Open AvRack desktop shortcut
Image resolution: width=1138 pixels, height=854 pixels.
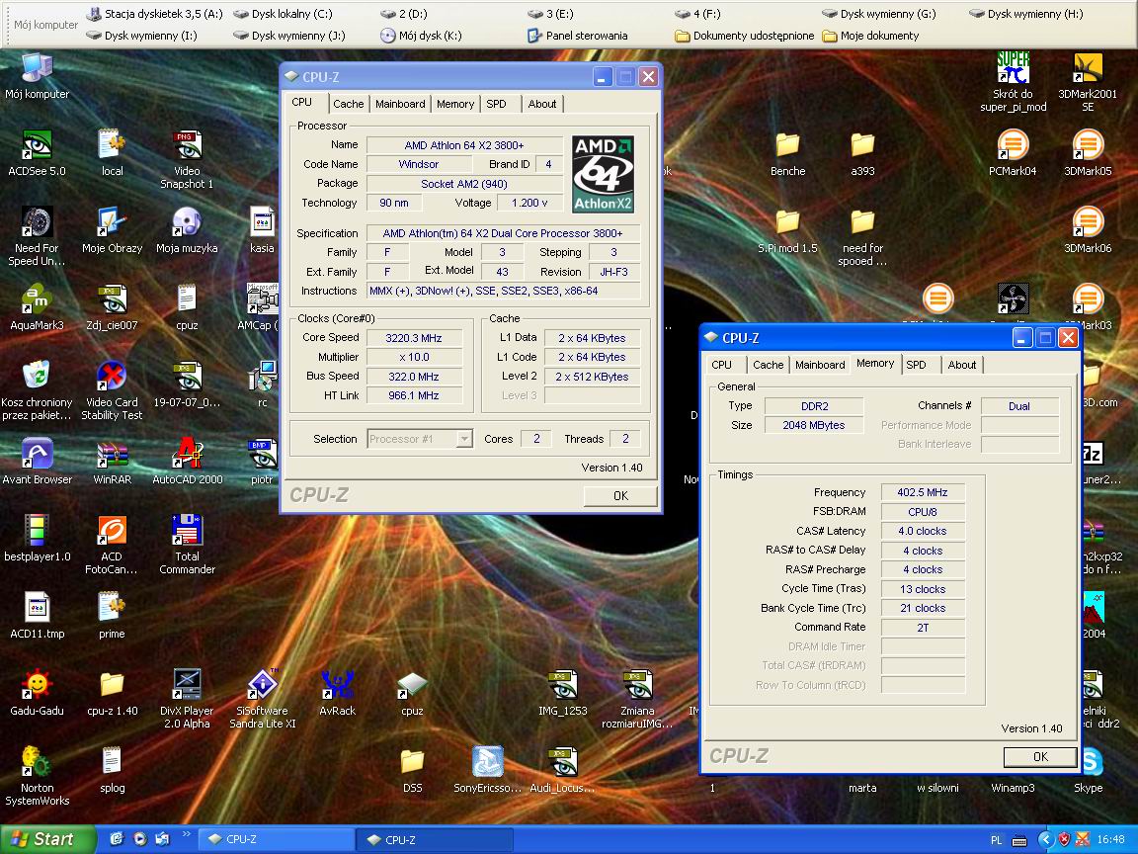[x=338, y=692]
